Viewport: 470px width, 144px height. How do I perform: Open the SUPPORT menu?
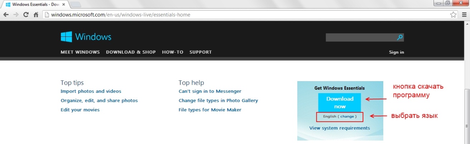click(x=201, y=52)
